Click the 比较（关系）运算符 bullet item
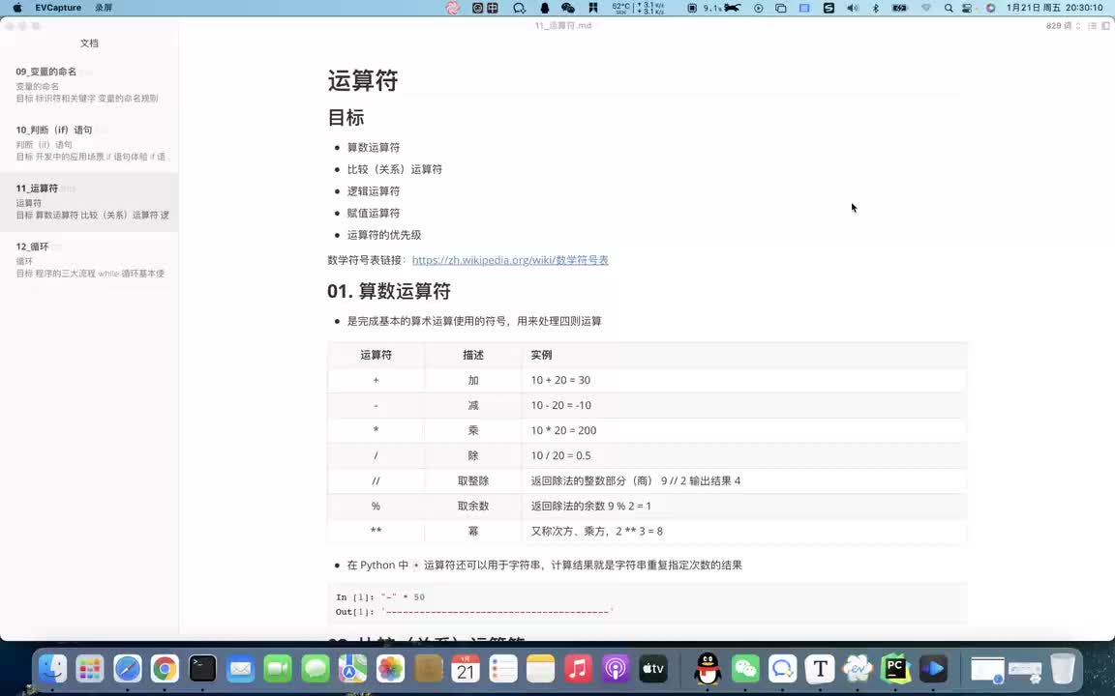 coord(395,170)
